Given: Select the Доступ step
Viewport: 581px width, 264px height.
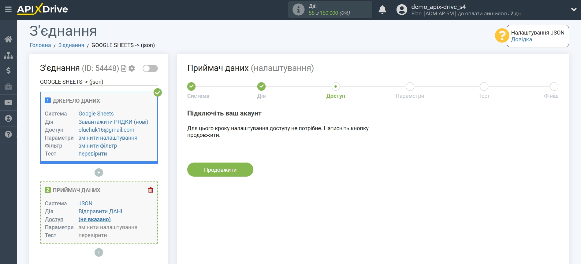Looking at the screenshot, I should point(336,86).
